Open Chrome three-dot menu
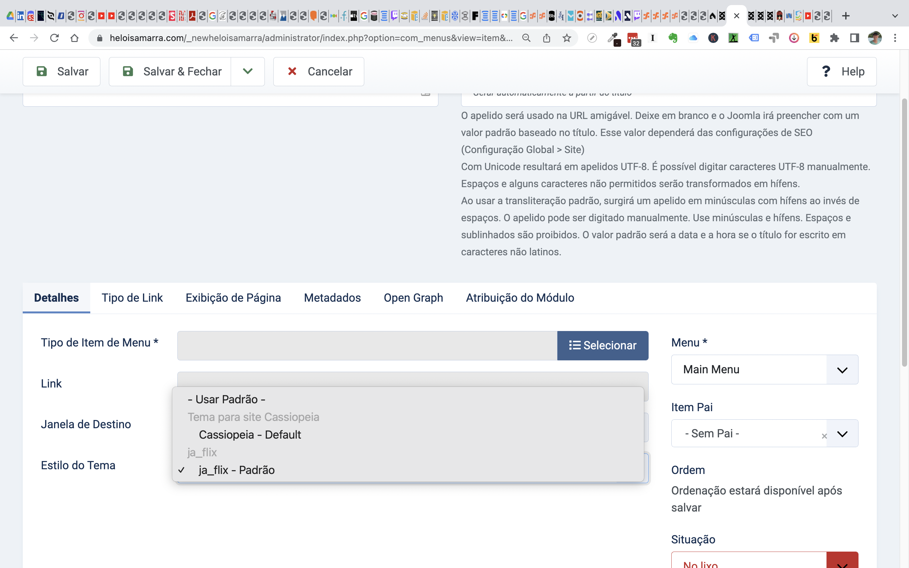This screenshot has width=909, height=568. click(x=895, y=38)
